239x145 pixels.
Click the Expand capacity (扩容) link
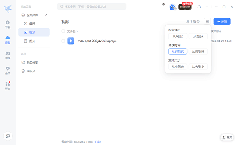pyautogui.click(x=98, y=142)
